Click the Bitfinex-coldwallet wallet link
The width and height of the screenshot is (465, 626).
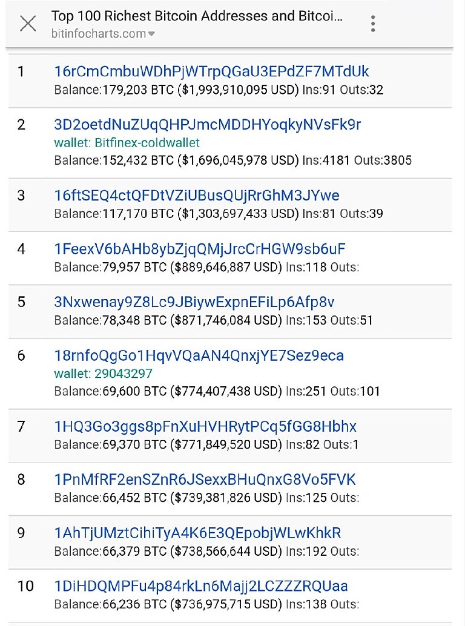127,143
